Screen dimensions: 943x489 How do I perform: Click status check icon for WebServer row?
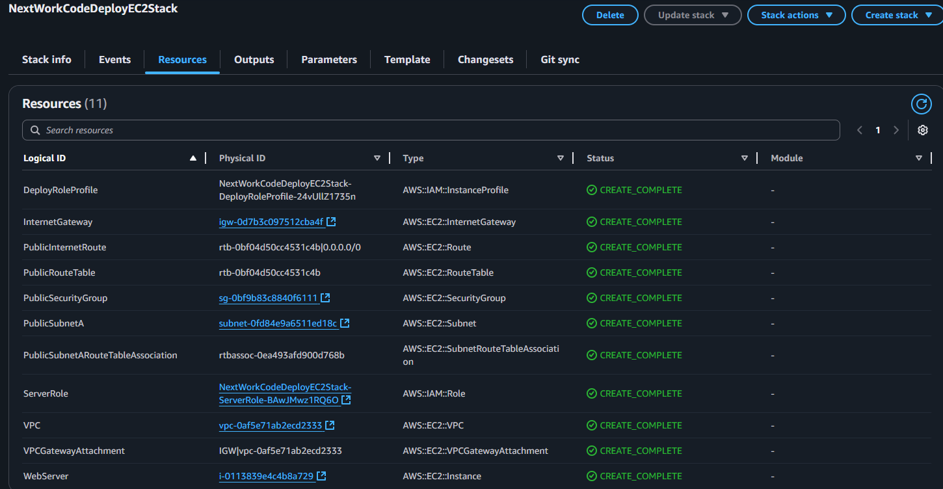(592, 476)
